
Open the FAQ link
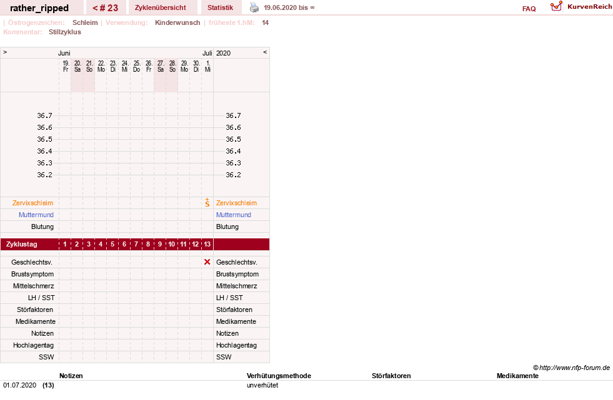tap(529, 9)
